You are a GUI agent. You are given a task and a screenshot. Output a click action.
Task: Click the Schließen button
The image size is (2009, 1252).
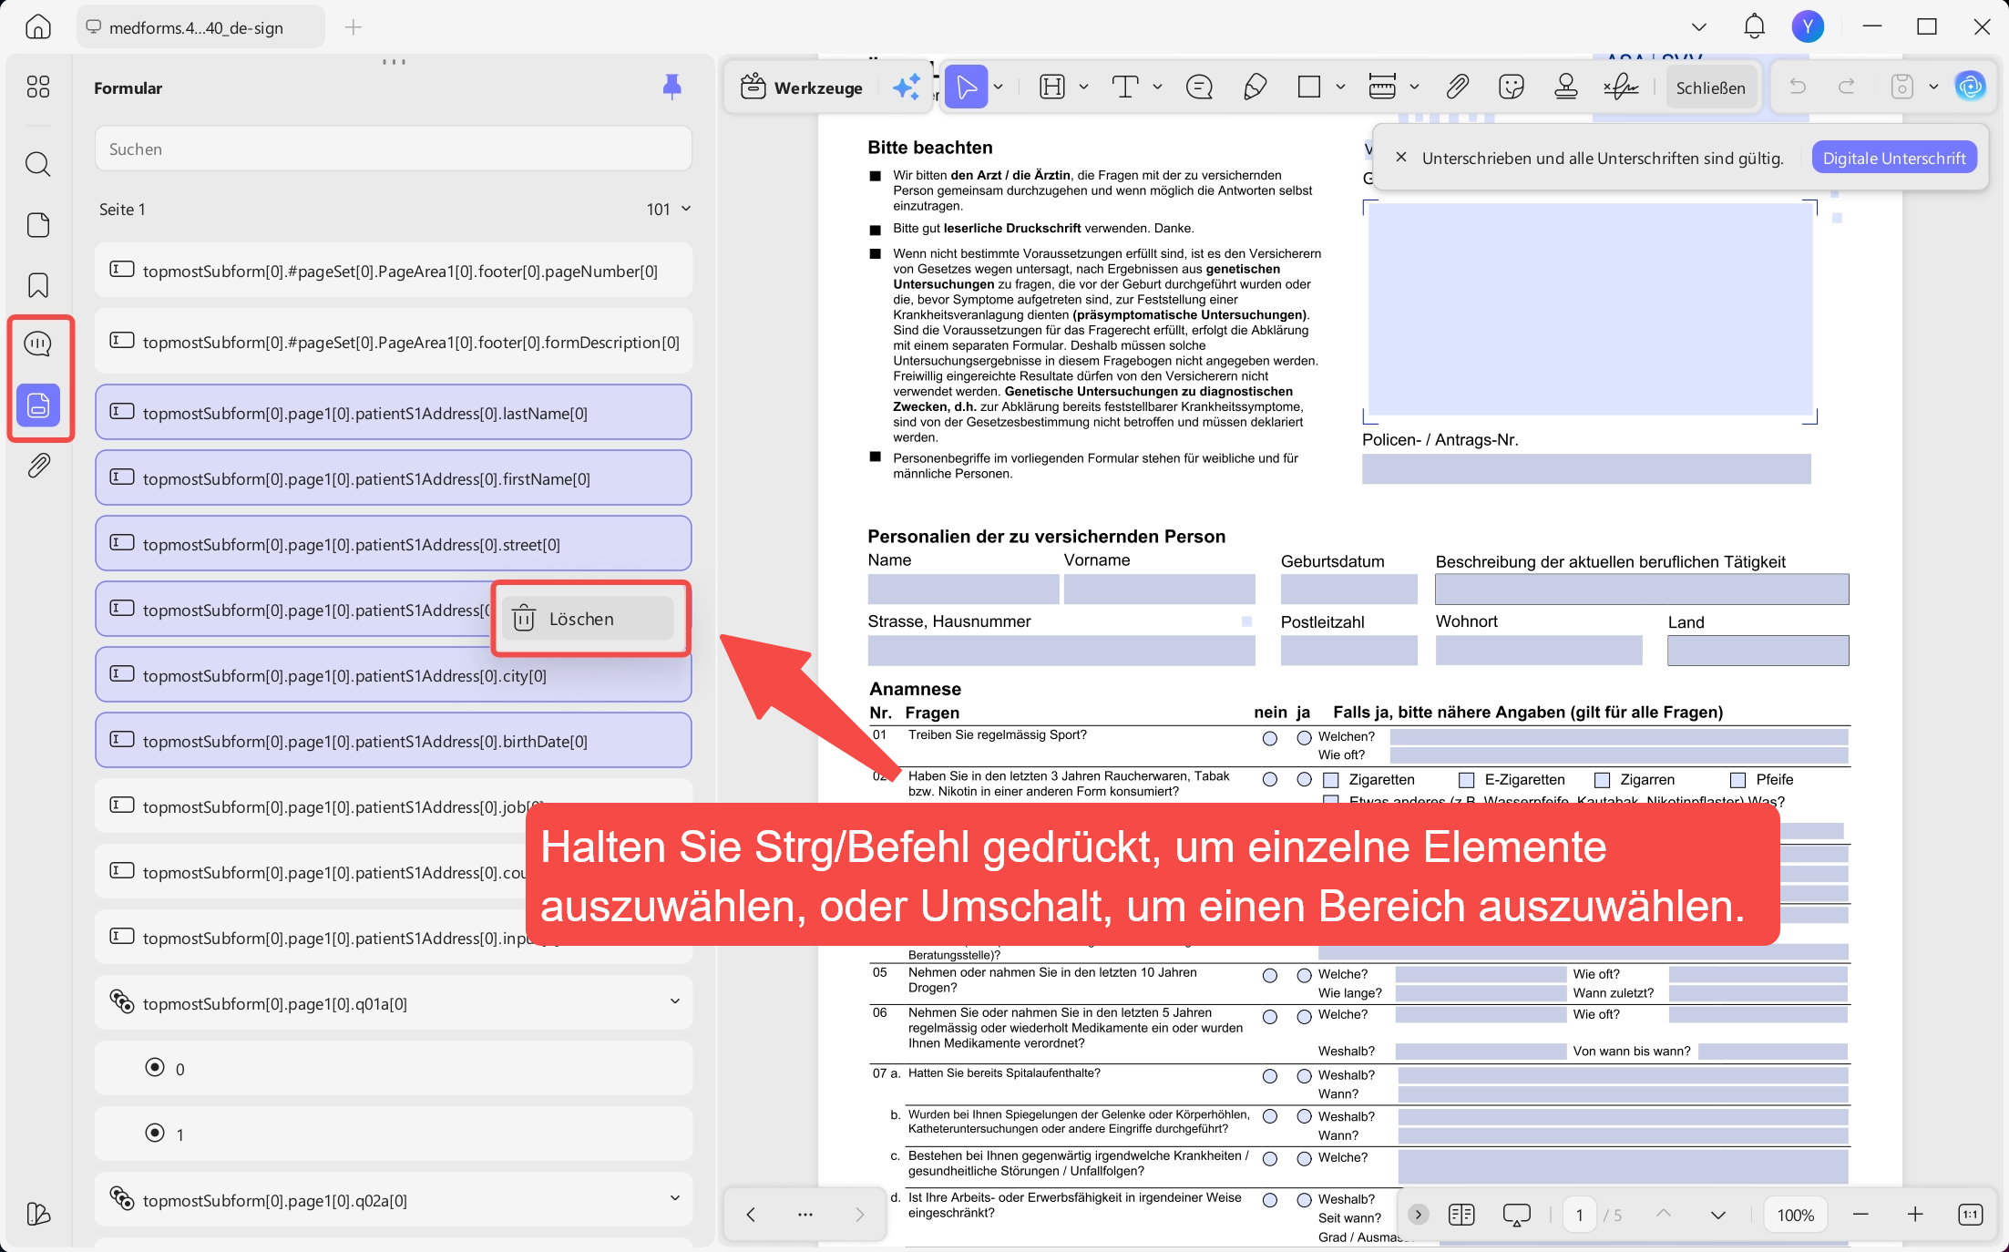(x=1710, y=87)
